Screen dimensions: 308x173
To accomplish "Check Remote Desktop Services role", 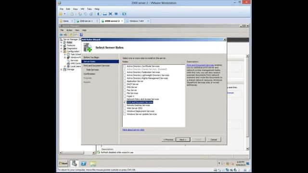I will tap(125, 105).
